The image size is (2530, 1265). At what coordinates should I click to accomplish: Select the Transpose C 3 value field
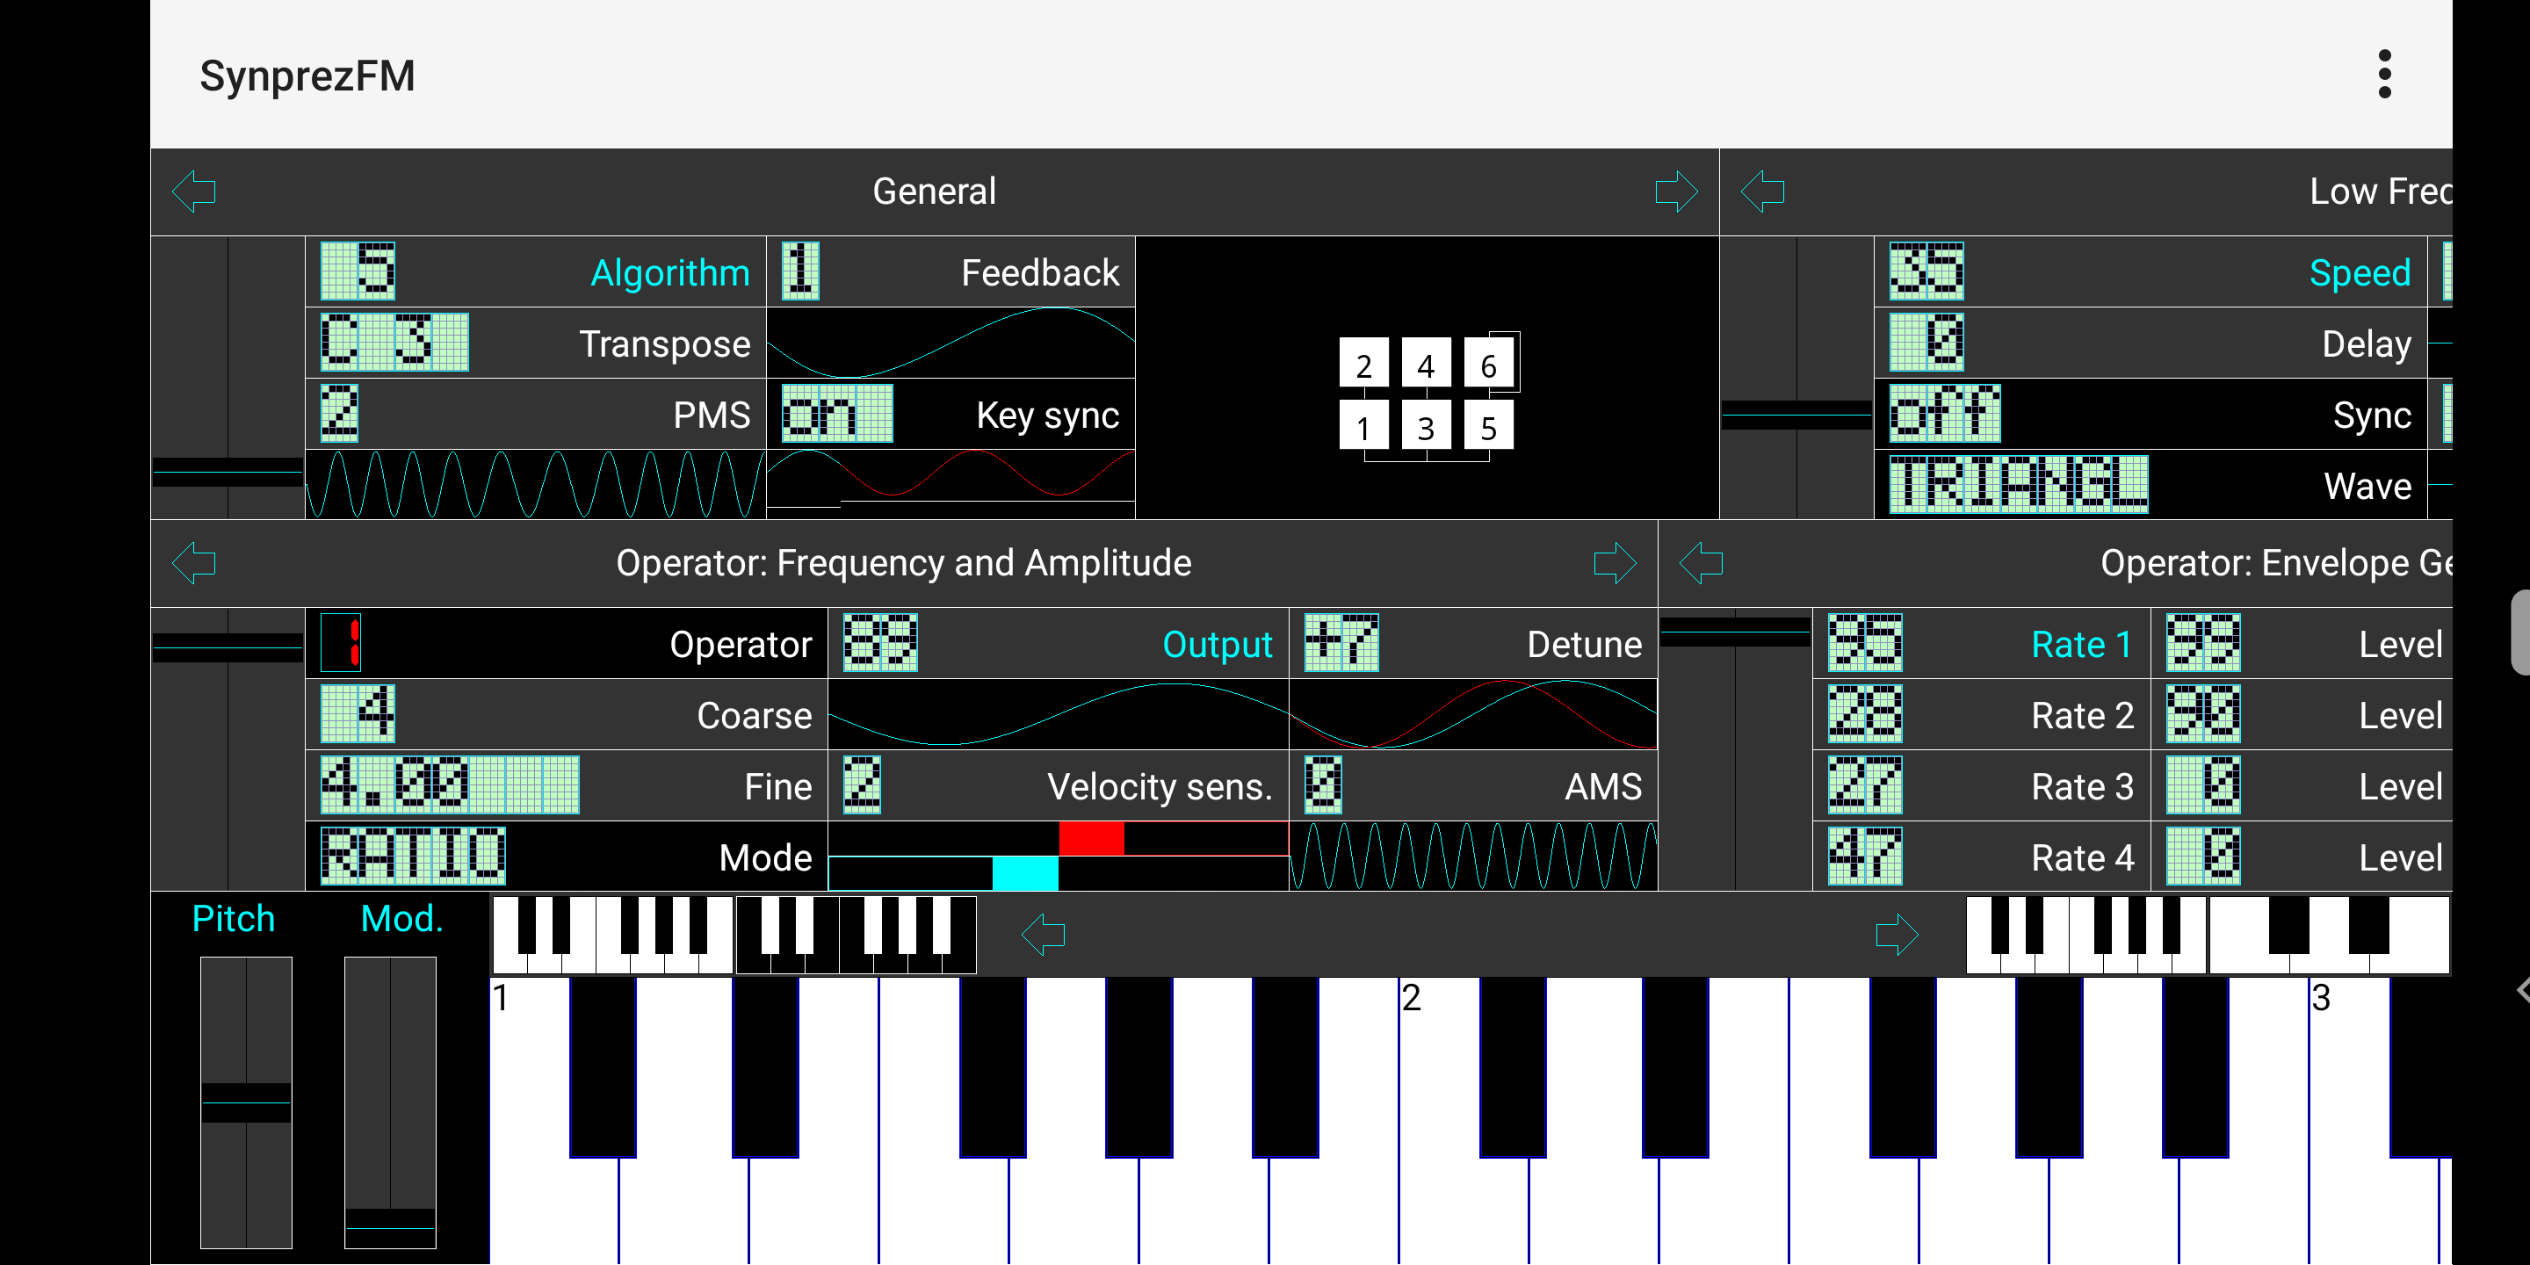[394, 343]
